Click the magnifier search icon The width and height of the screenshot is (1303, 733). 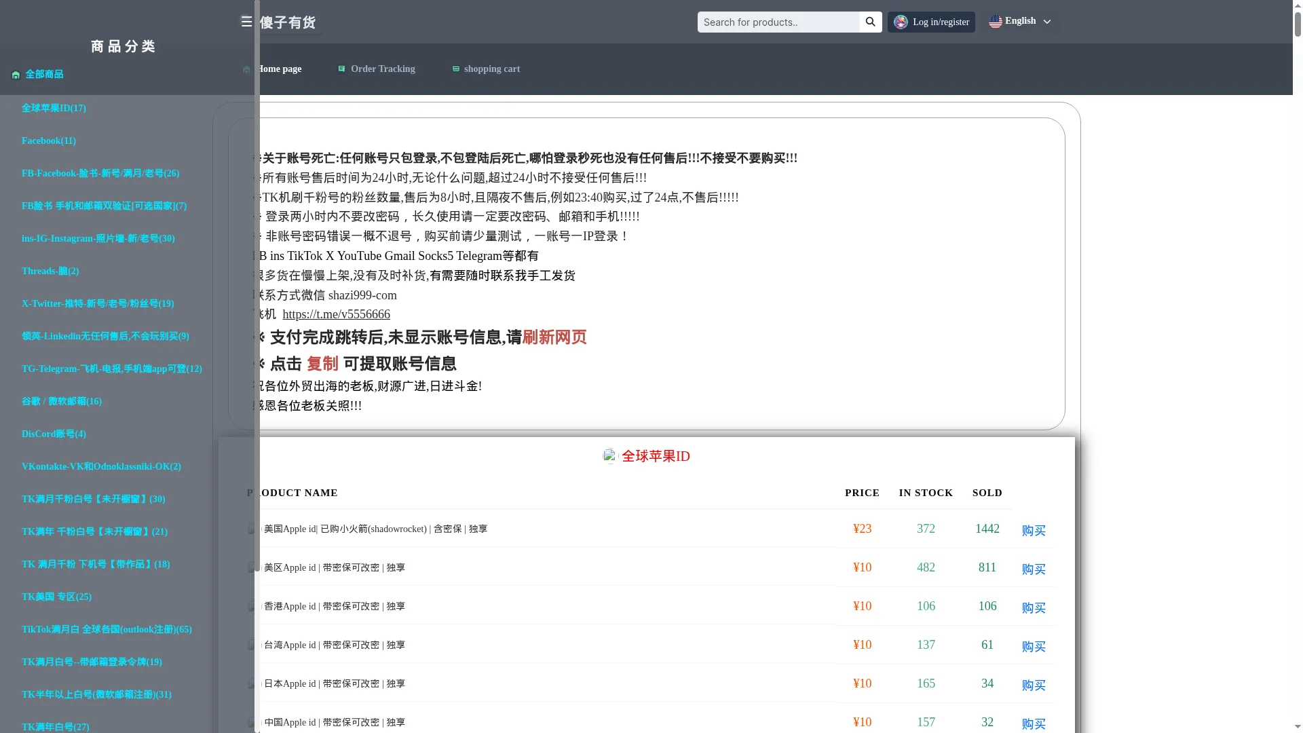(x=871, y=22)
